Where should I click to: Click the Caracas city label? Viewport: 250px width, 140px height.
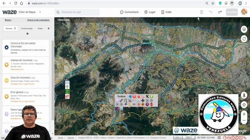pyautogui.click(x=146, y=67)
